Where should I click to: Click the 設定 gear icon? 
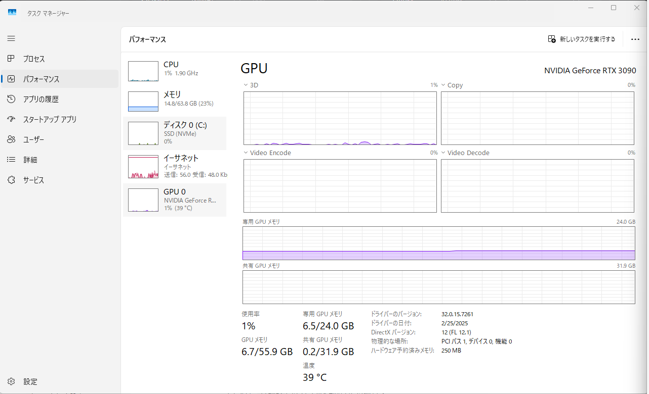click(11, 381)
